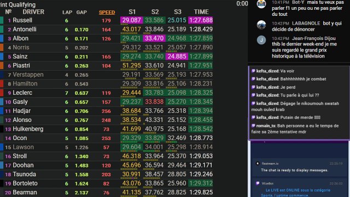
Task: Click Twitch icon beside 'Va voir' message
Action: coord(253,71)
